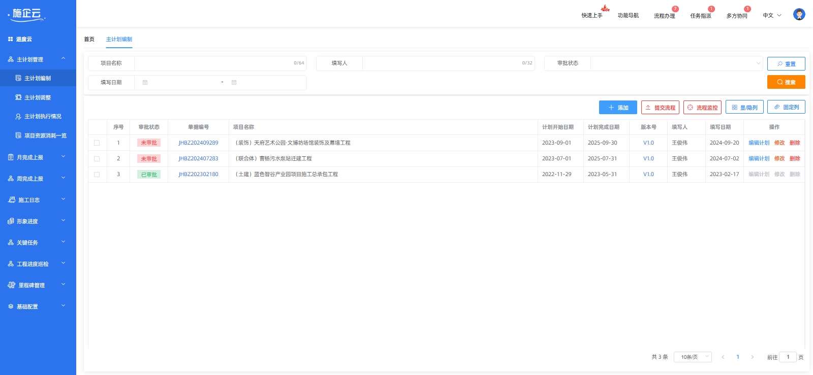Click the 形象进度 icon

point(11,221)
